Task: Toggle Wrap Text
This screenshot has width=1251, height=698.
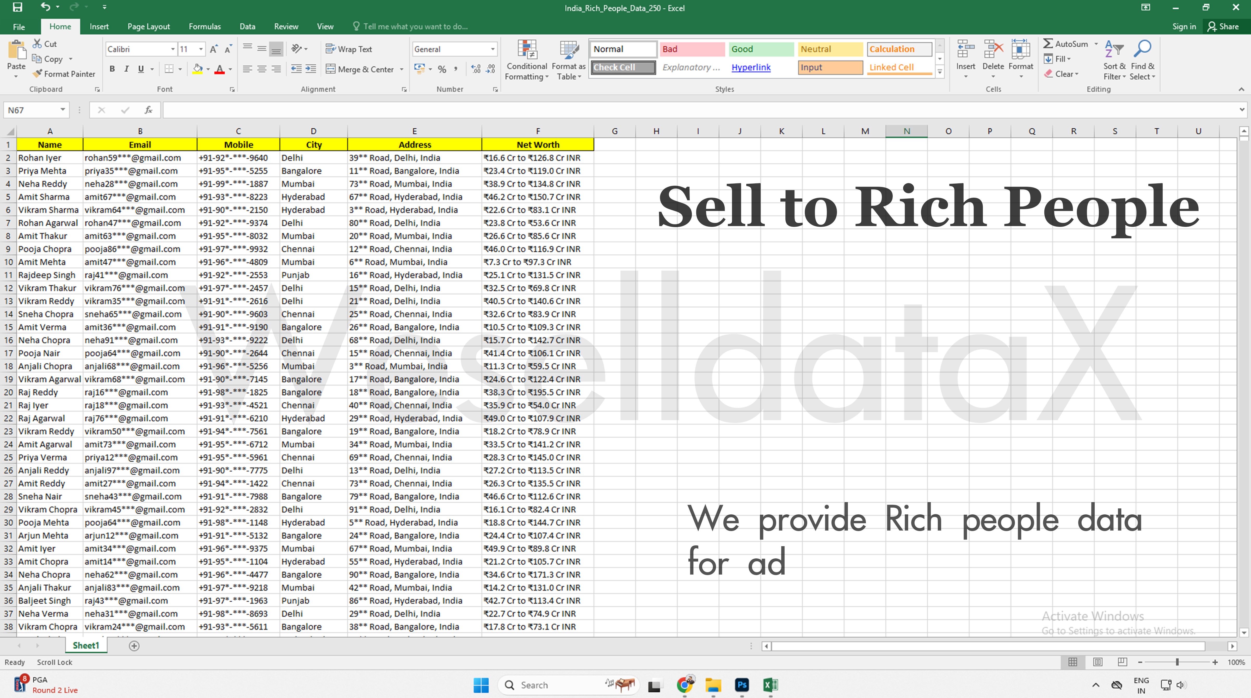Action: click(349, 49)
